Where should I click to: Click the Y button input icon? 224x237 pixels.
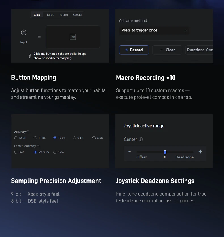point(24,33)
